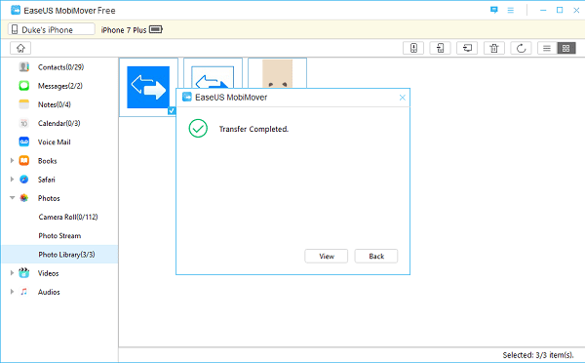The image size is (585, 363).
Task: Collapse the Photos tree node
Action: coord(12,198)
